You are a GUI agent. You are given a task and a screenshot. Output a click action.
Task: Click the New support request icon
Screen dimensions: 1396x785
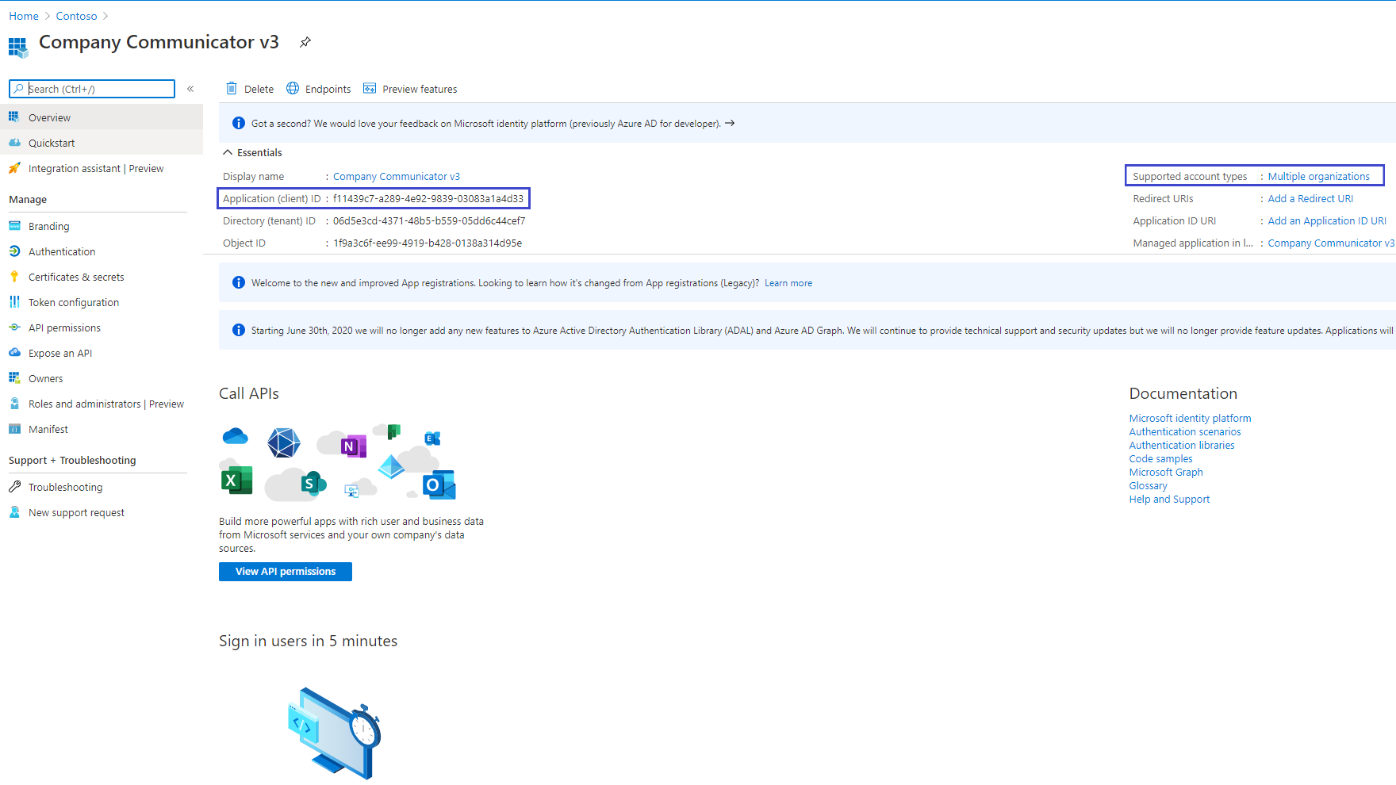(14, 512)
